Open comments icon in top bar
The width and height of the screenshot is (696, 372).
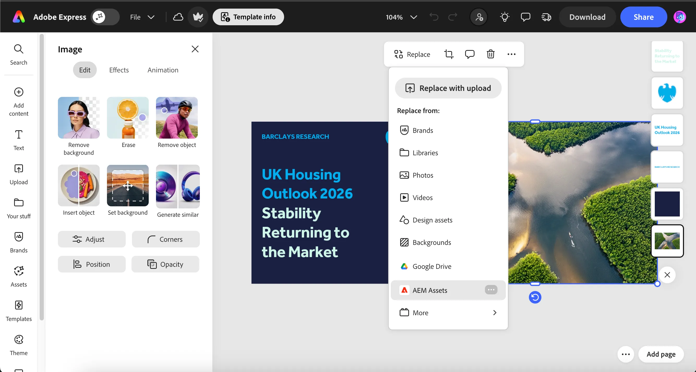[x=525, y=17]
